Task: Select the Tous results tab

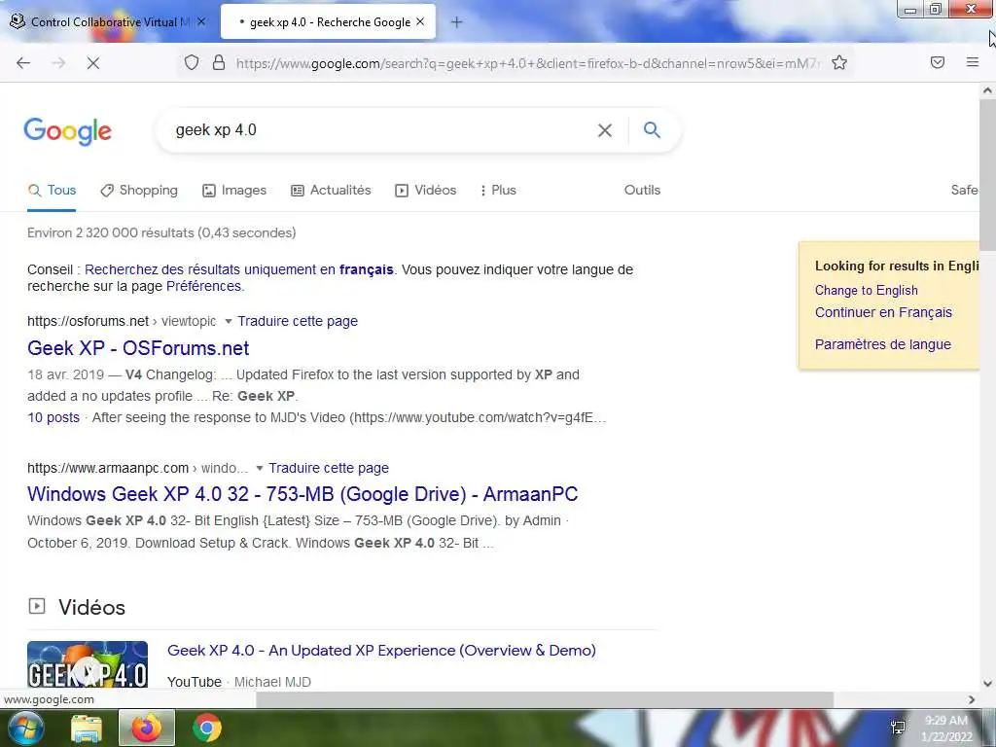Action: (x=53, y=190)
